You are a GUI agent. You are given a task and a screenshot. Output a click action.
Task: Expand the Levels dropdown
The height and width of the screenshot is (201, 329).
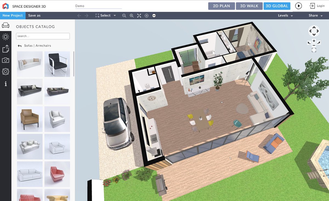285,16
